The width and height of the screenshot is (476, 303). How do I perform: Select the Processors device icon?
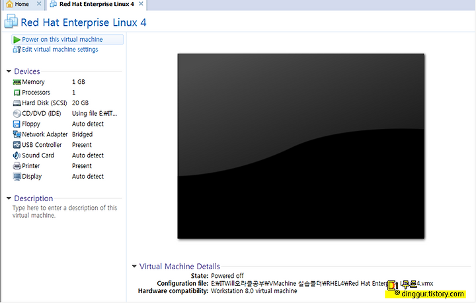pyautogui.click(x=17, y=93)
